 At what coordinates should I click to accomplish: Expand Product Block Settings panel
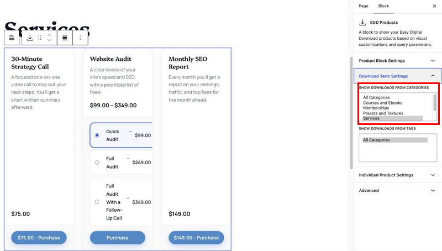pos(397,61)
